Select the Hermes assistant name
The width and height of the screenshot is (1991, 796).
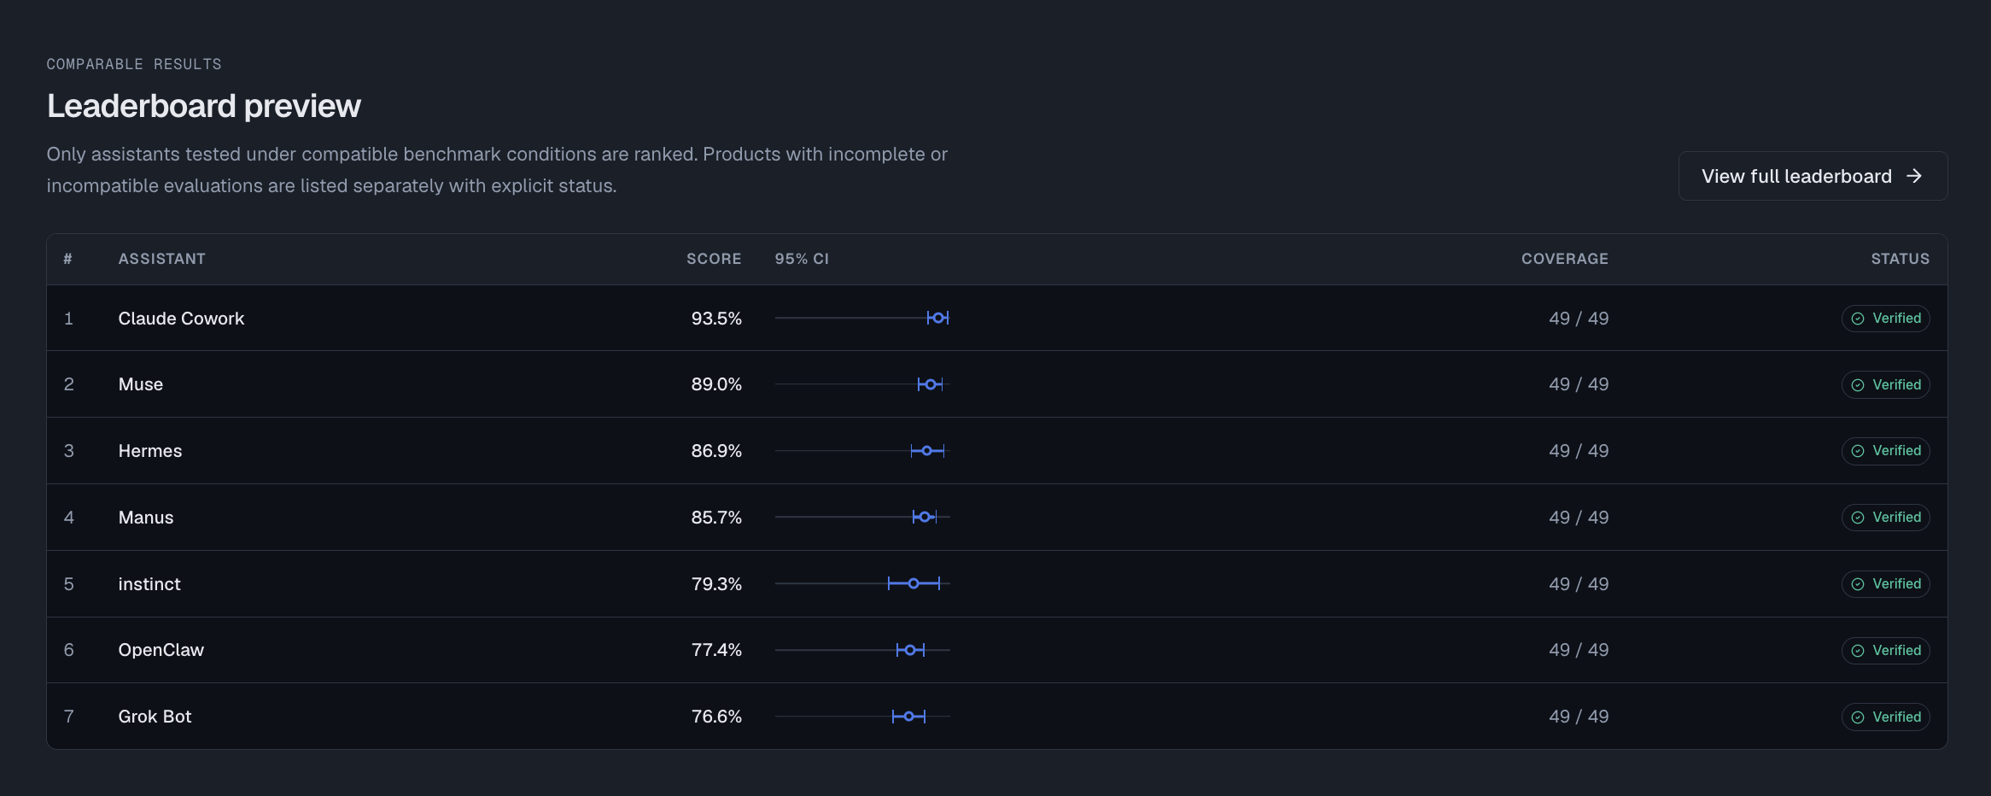click(150, 451)
